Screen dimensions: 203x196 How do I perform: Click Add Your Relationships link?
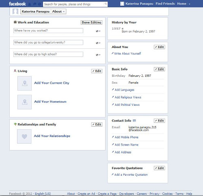pos(52,136)
